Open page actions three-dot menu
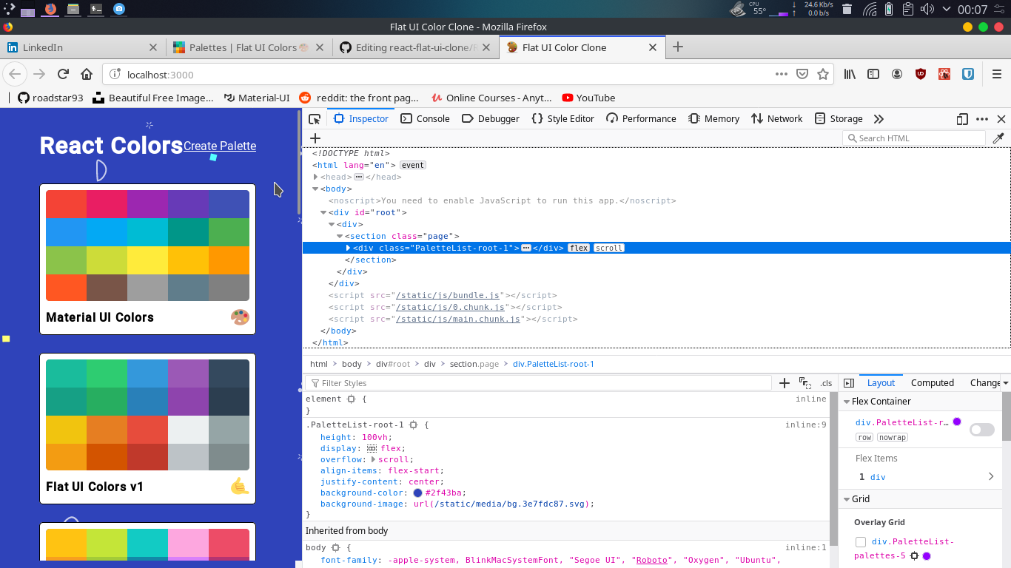 tap(782, 74)
